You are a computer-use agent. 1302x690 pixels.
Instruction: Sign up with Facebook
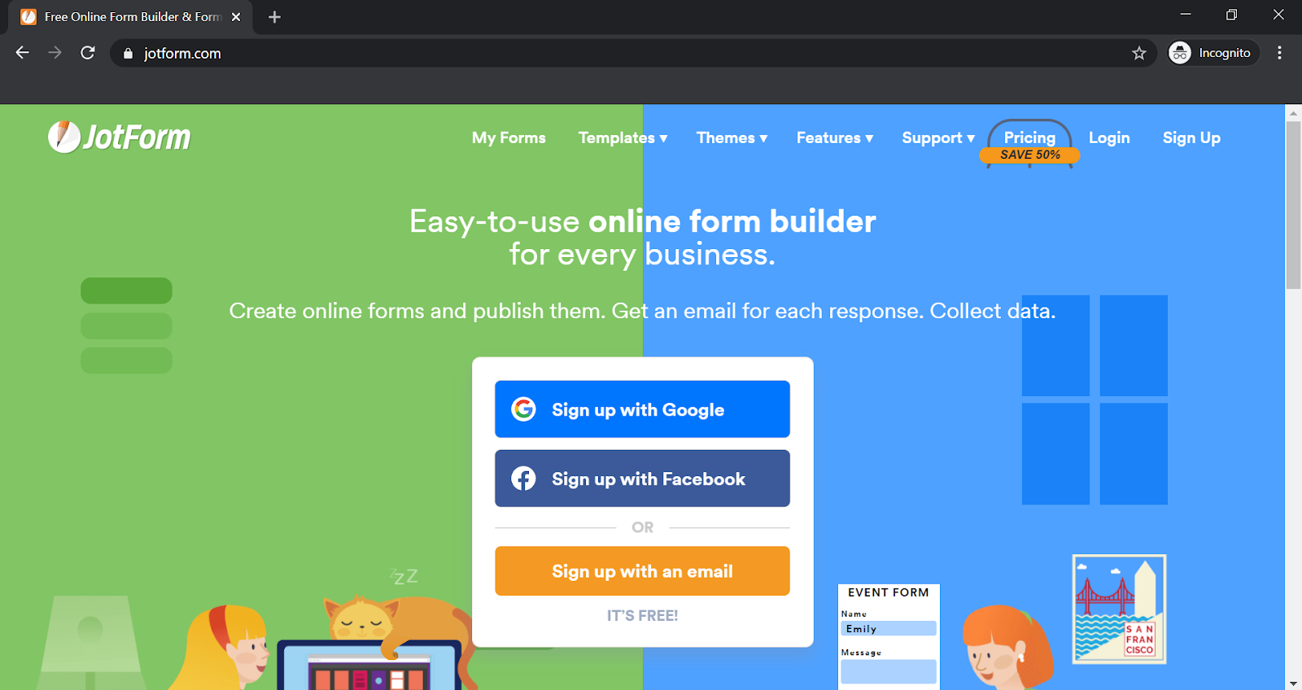pyautogui.click(x=642, y=478)
